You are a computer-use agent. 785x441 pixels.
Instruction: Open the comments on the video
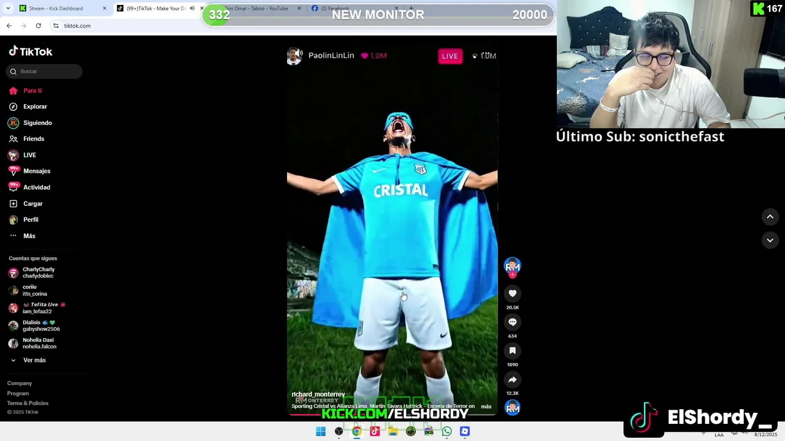512,322
